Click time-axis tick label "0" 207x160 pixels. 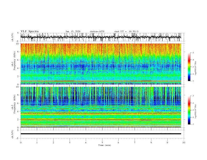(21, 142)
